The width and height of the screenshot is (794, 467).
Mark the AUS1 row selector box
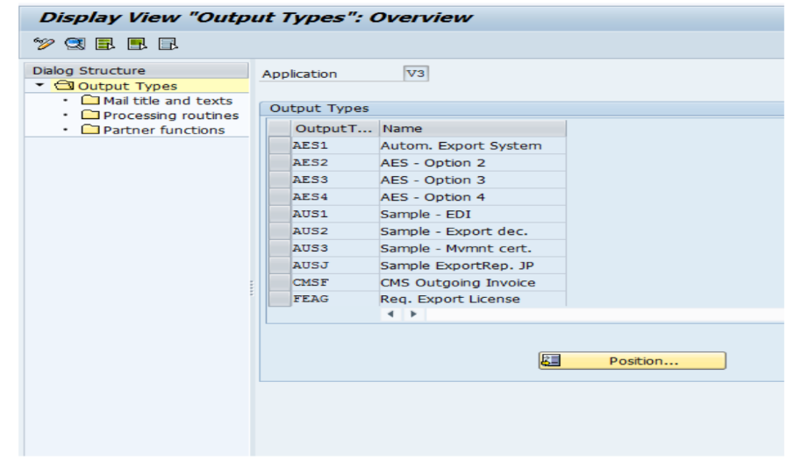click(280, 215)
